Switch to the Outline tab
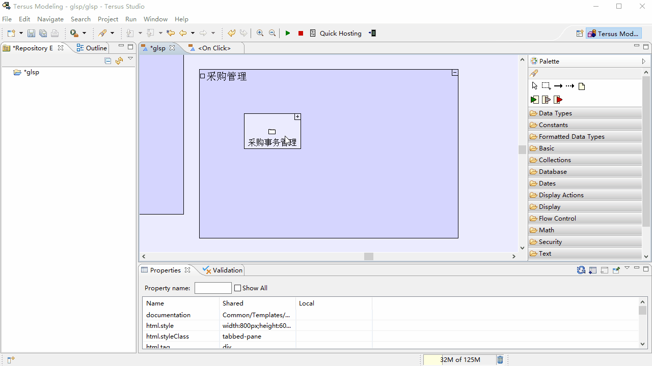The height and width of the screenshot is (366, 652). (92, 48)
